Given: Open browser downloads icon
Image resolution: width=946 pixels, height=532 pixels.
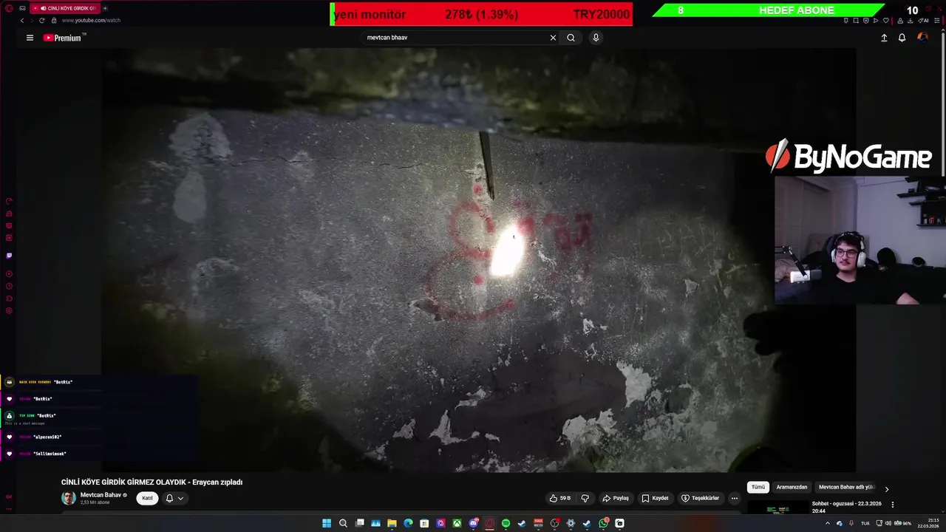Looking at the screenshot, I should pyautogui.click(x=910, y=21).
